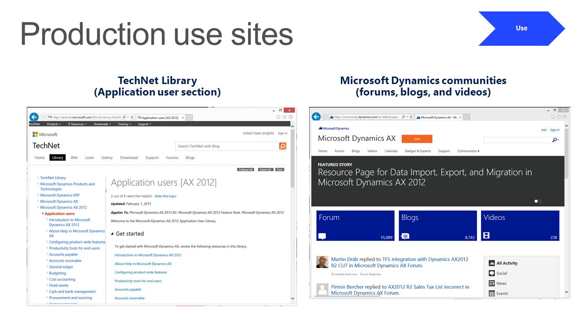
Task: Click the second featured story carousel dot
Action: click(x=540, y=201)
